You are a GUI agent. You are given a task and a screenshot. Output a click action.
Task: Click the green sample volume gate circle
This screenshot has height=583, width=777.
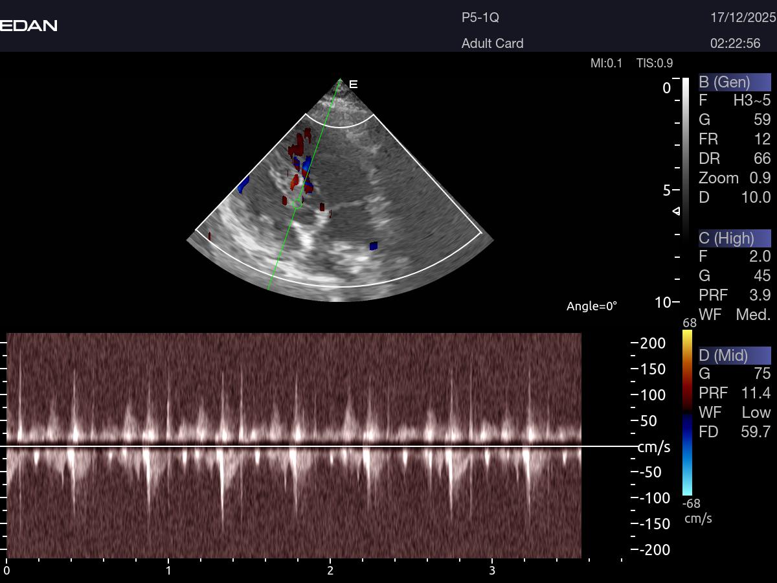coord(297,203)
